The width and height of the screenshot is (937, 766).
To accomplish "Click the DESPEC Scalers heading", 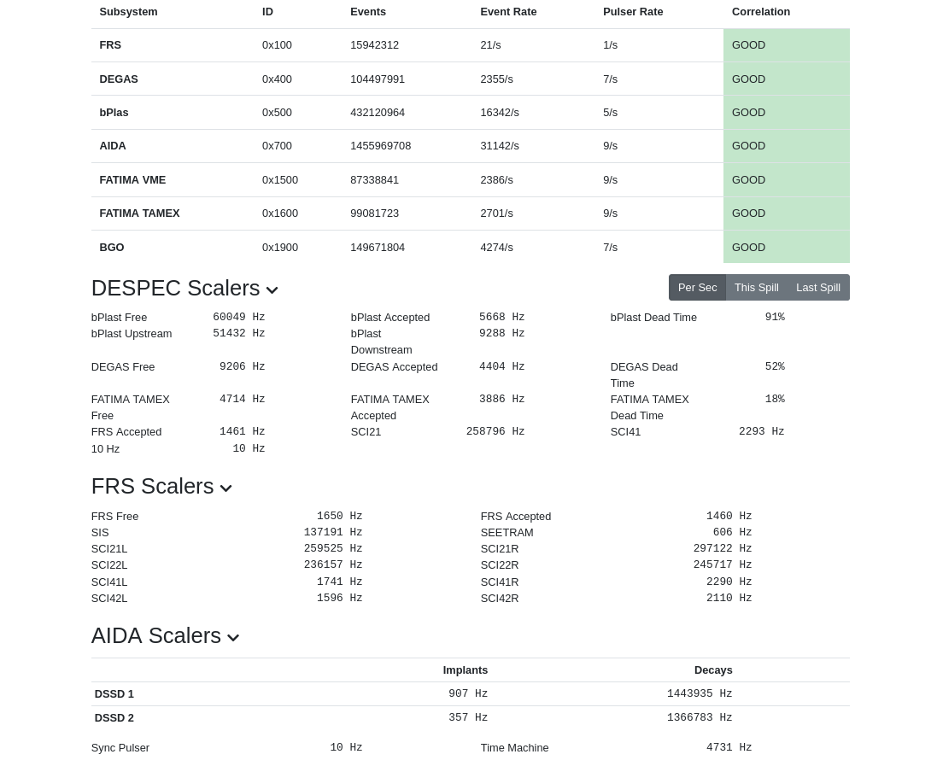I will (x=175, y=289).
